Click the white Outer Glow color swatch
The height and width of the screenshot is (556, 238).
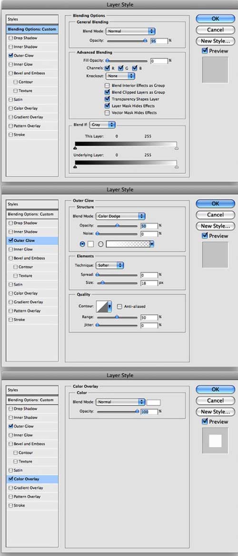90,244
